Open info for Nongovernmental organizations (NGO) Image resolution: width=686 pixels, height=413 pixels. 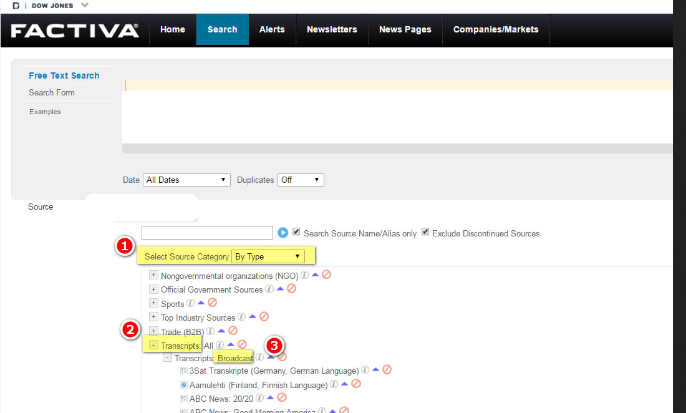coord(304,275)
